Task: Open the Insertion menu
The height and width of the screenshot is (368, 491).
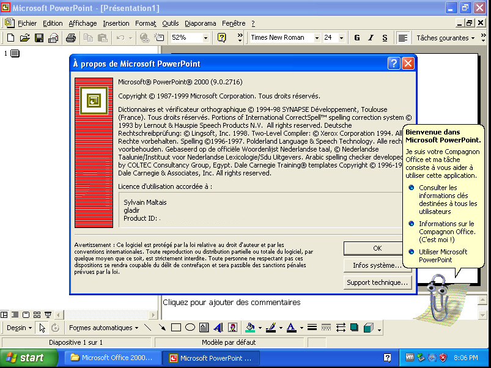Action: click(x=116, y=23)
